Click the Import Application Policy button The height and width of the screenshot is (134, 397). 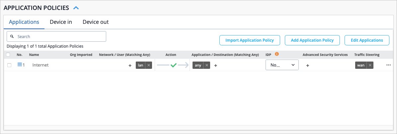pyautogui.click(x=250, y=40)
